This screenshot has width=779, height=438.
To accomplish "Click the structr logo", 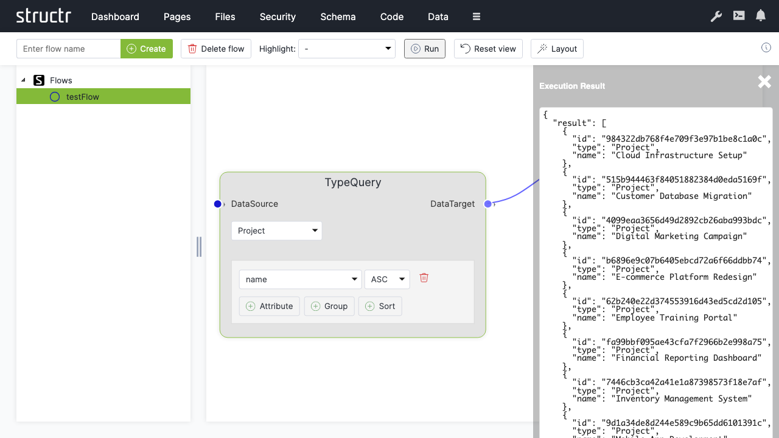I will (x=43, y=16).
